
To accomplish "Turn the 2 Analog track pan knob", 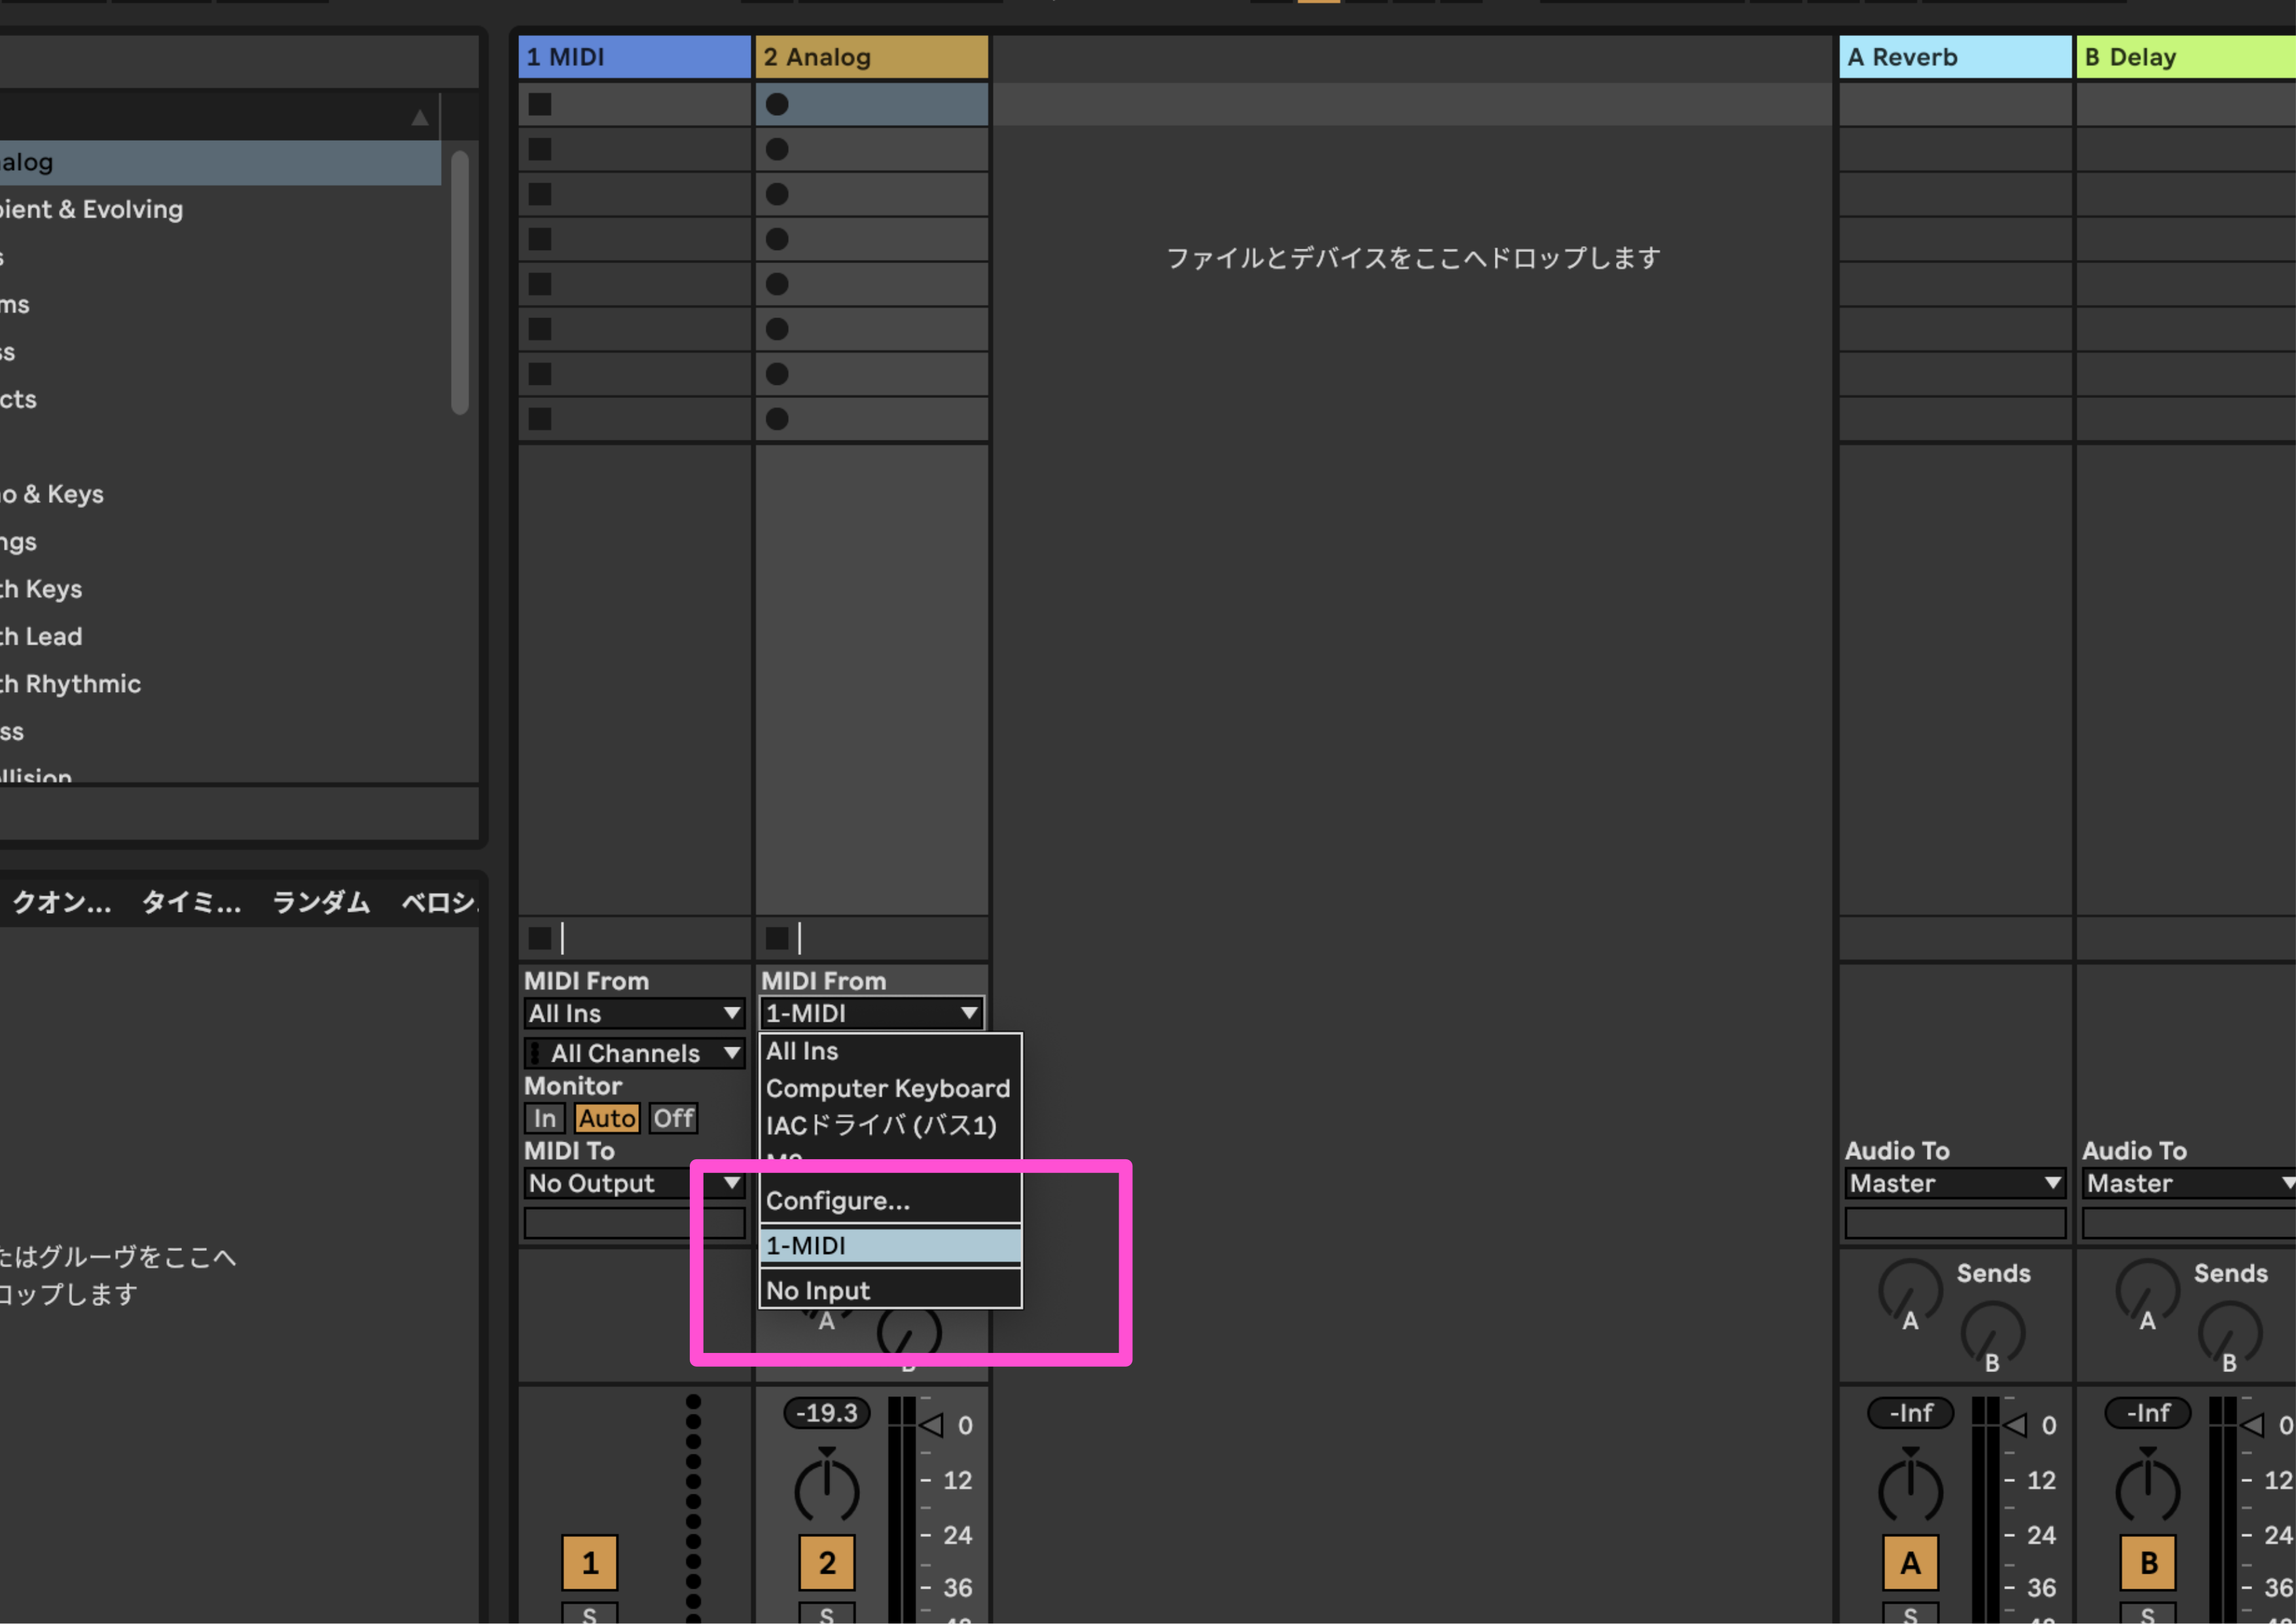I will coord(827,1490).
